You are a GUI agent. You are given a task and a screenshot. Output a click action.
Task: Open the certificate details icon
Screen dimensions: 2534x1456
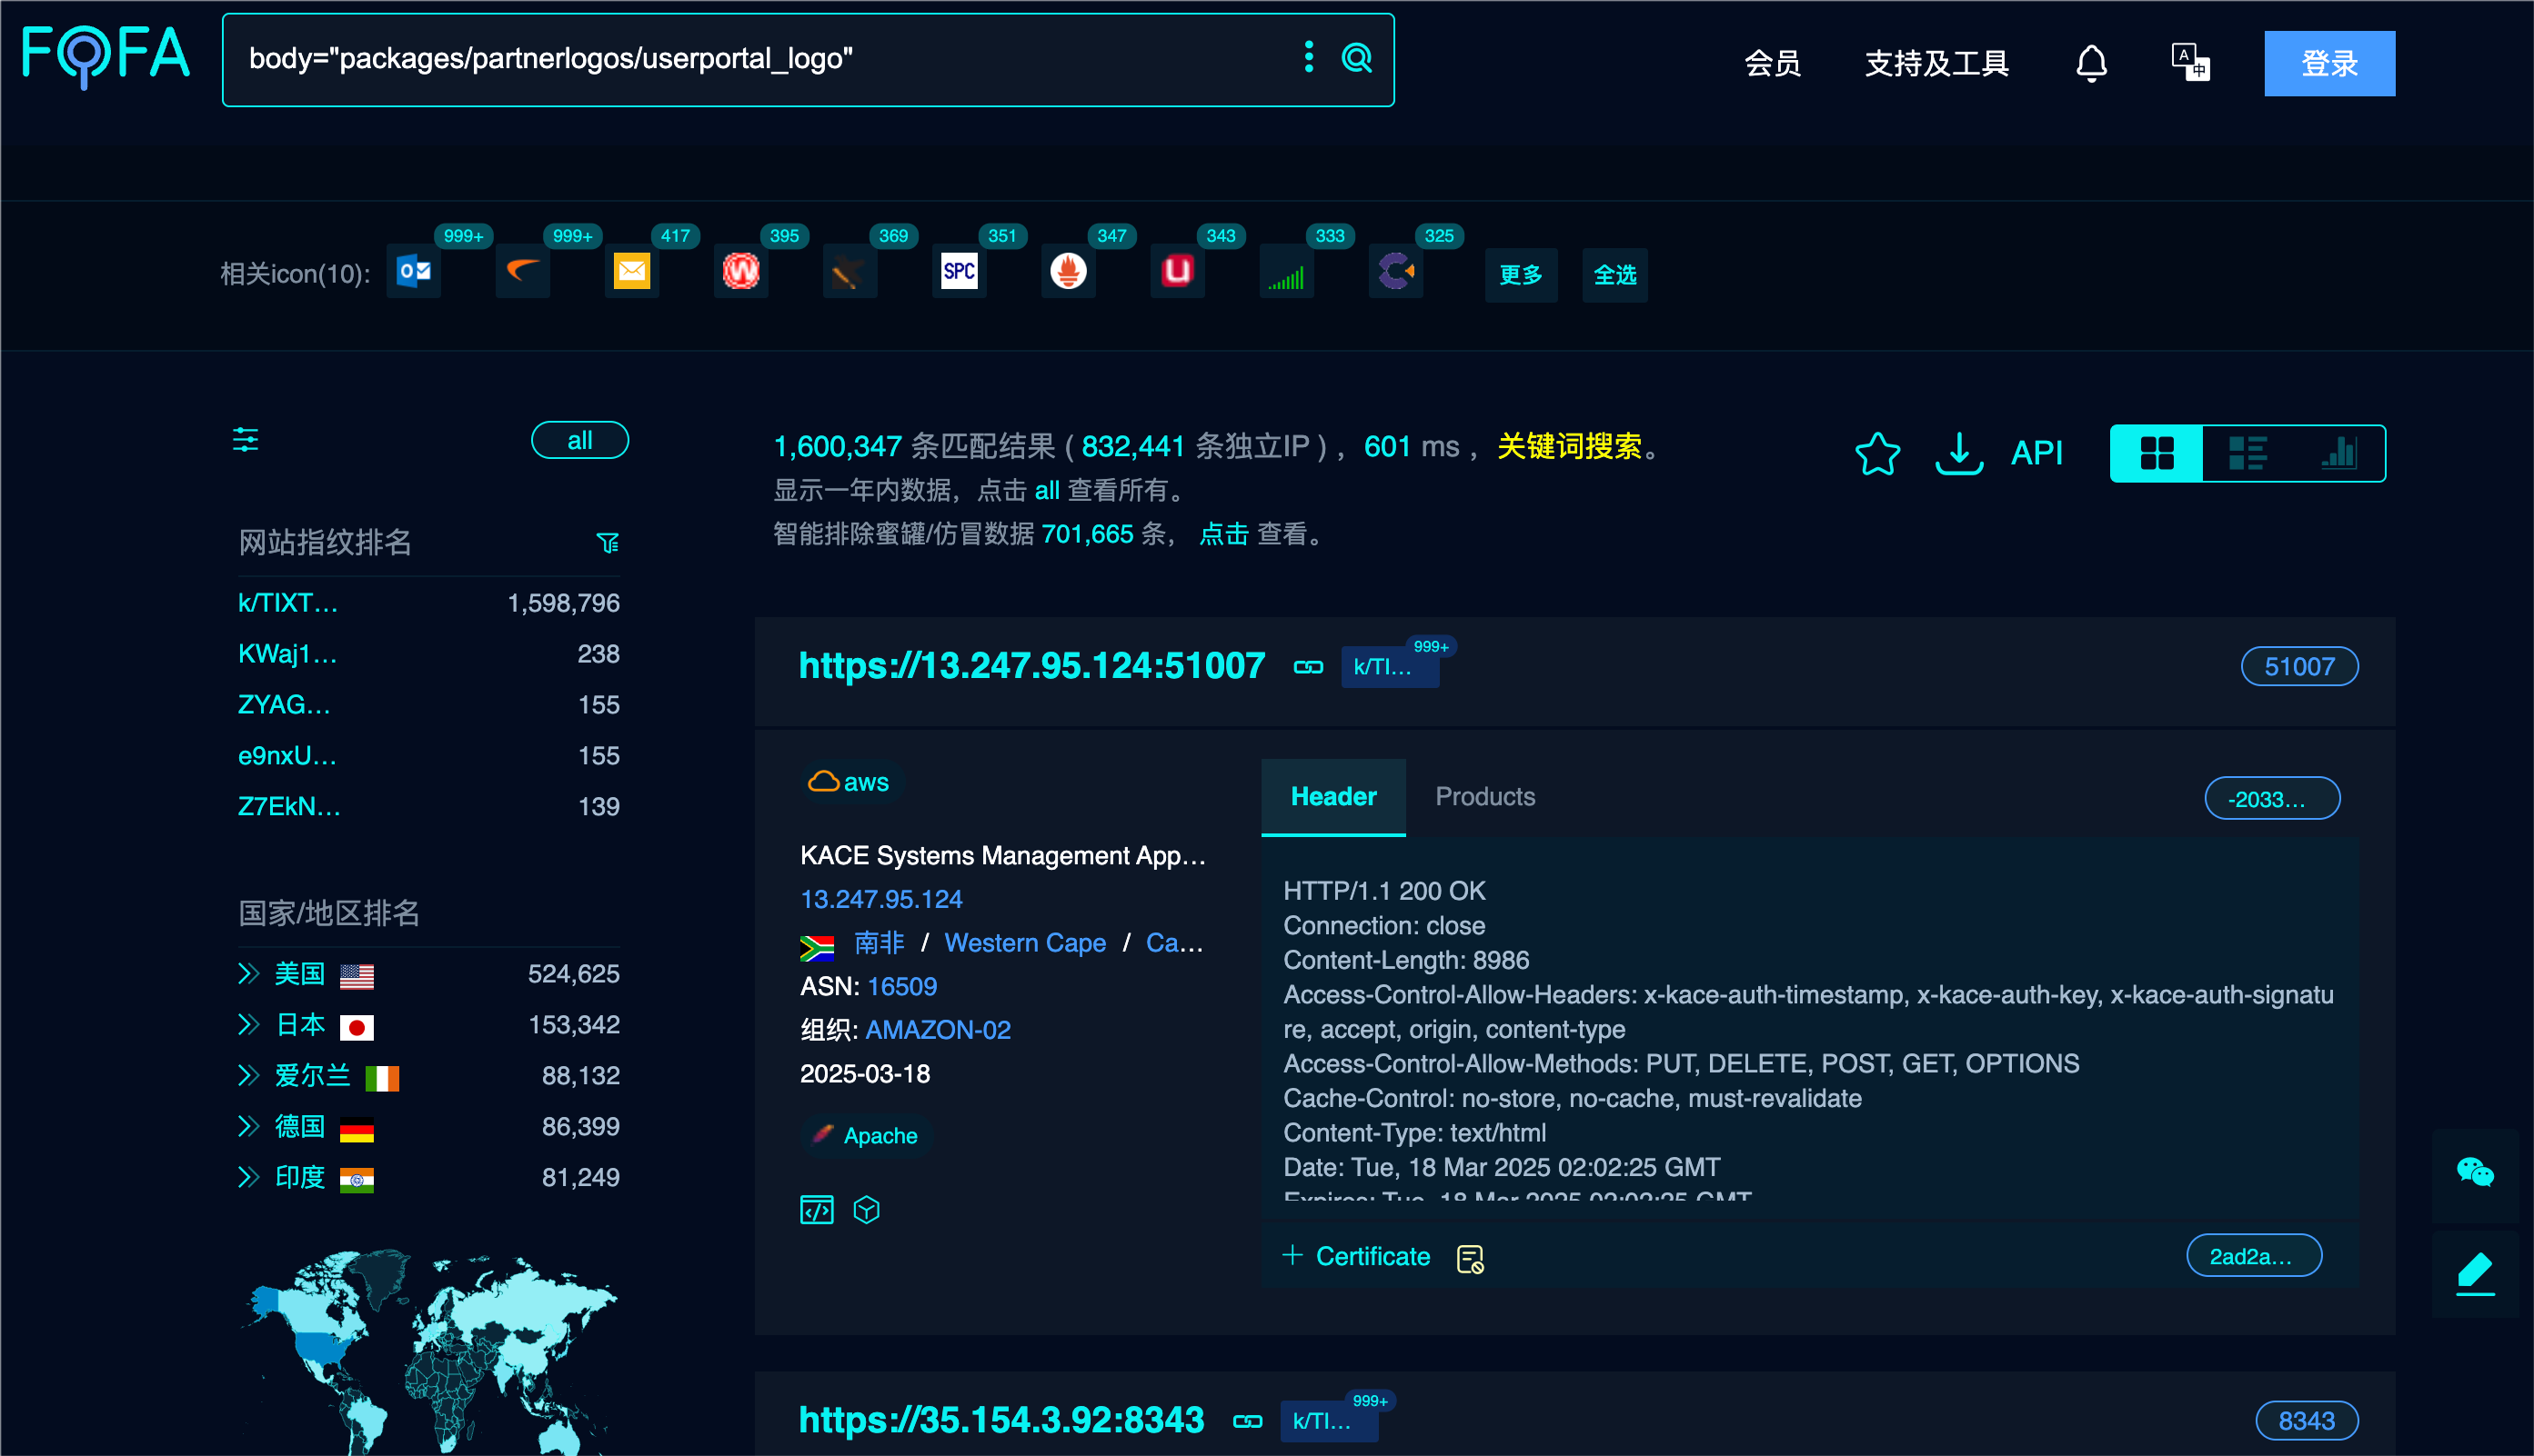1470,1258
